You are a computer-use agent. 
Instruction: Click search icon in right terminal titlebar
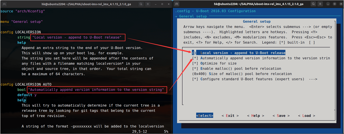(x=313, y=4)
